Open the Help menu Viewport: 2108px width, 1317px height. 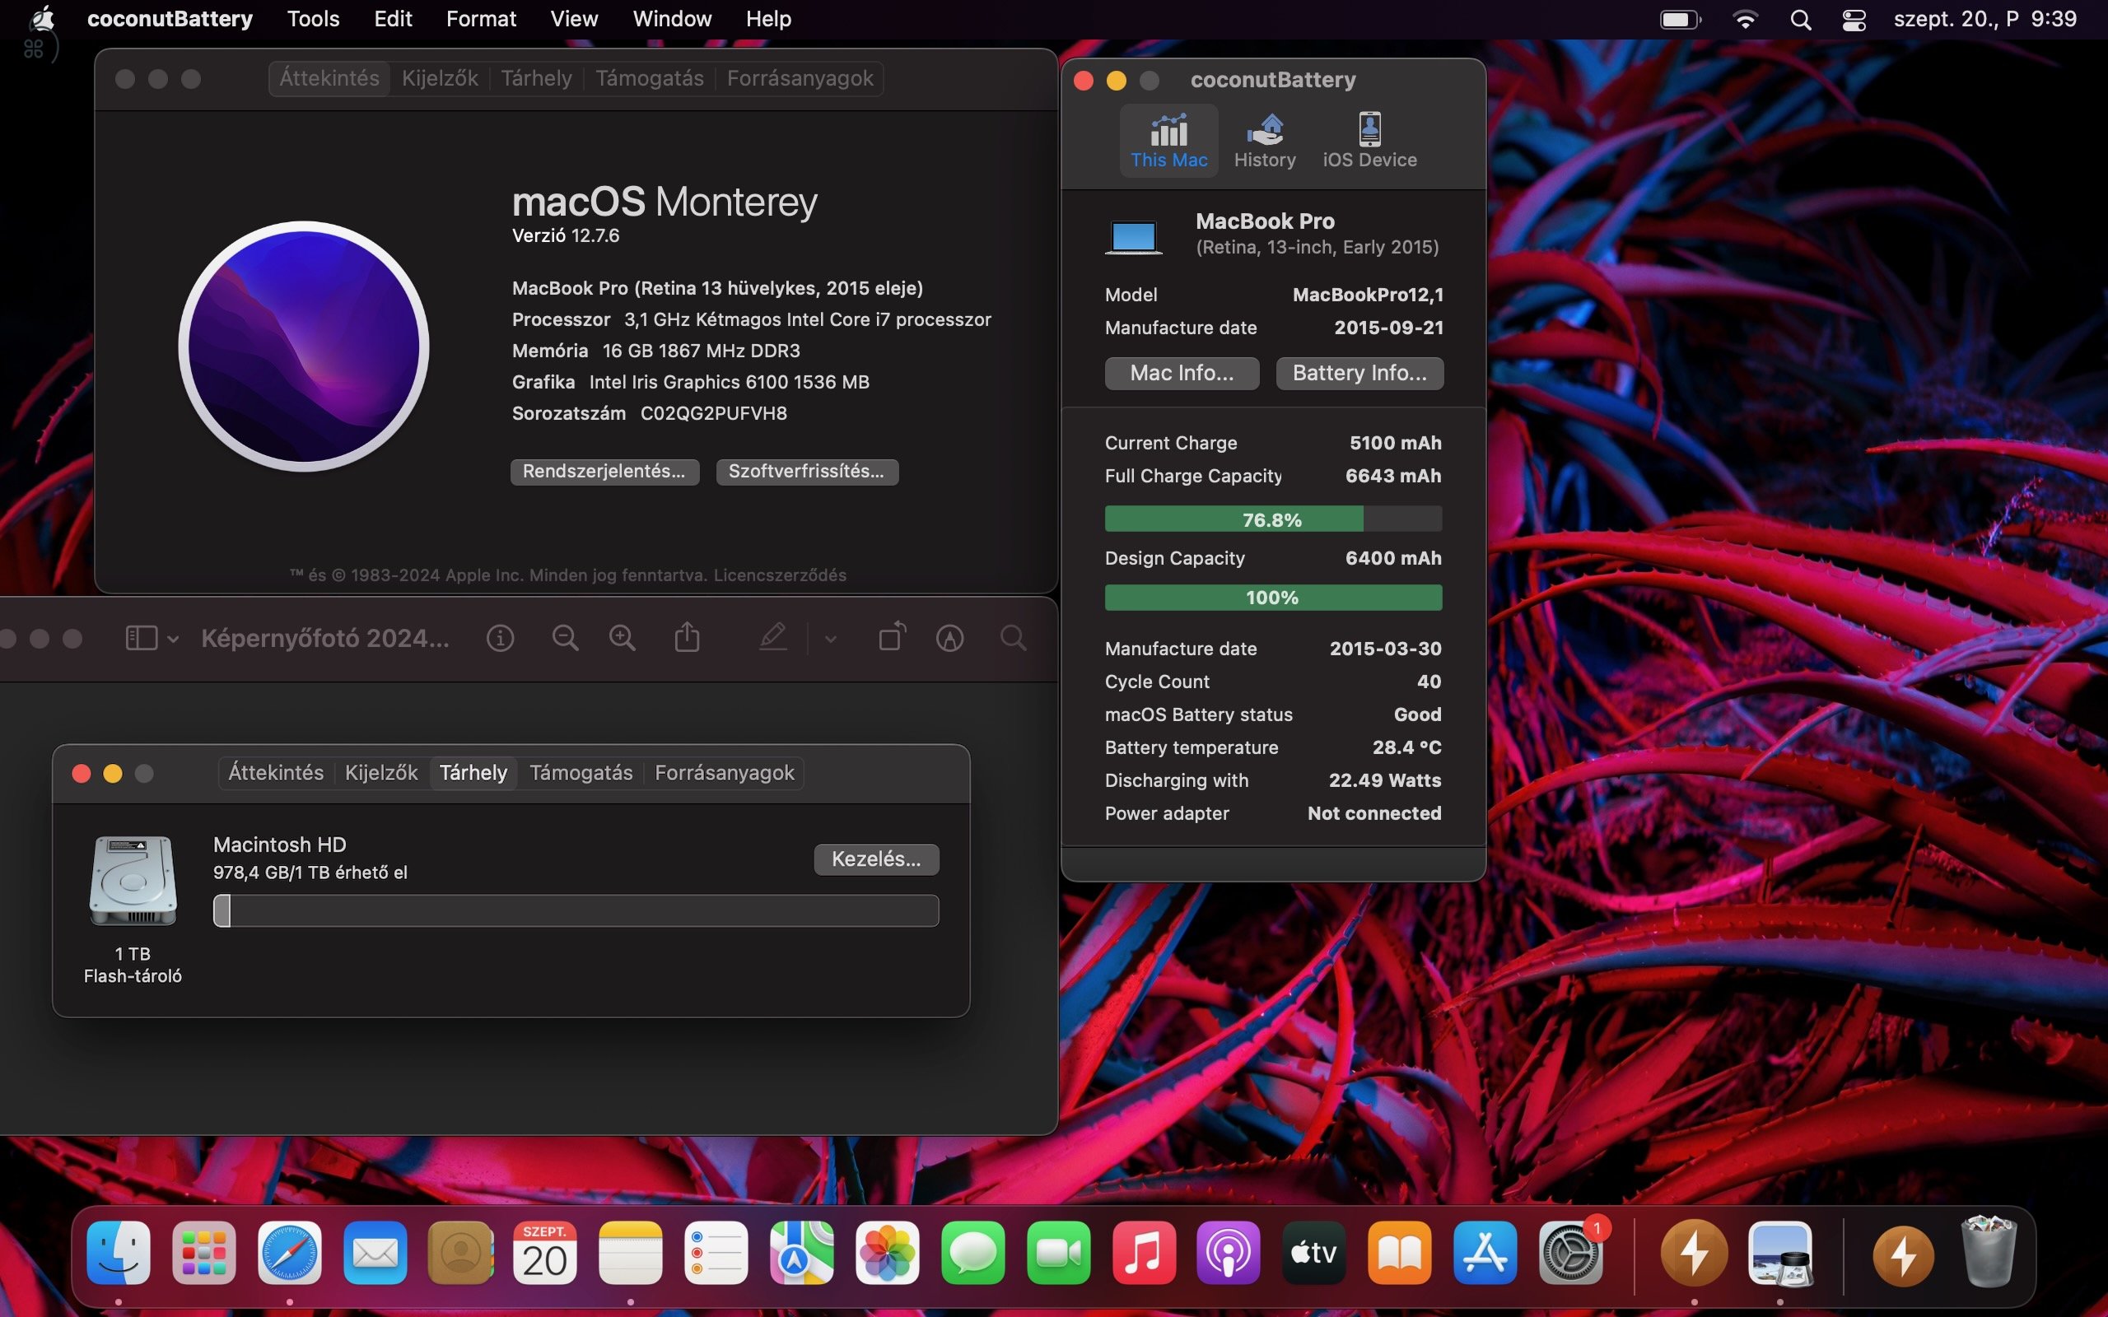768,18
